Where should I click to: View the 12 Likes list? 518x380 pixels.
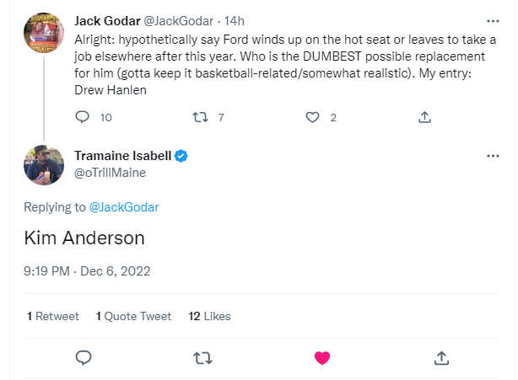[209, 316]
